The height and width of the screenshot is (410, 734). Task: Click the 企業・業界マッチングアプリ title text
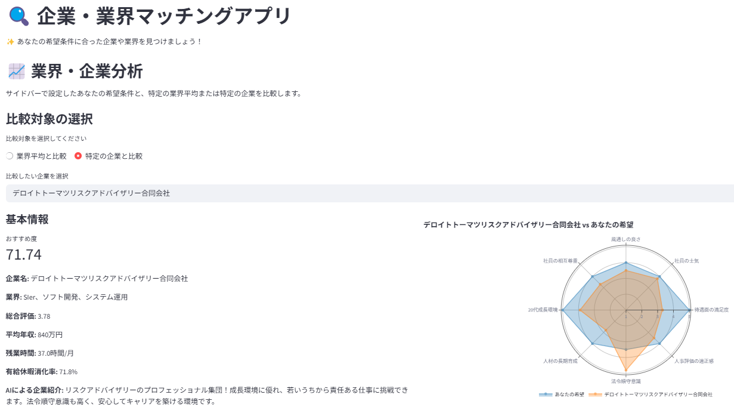click(x=164, y=16)
